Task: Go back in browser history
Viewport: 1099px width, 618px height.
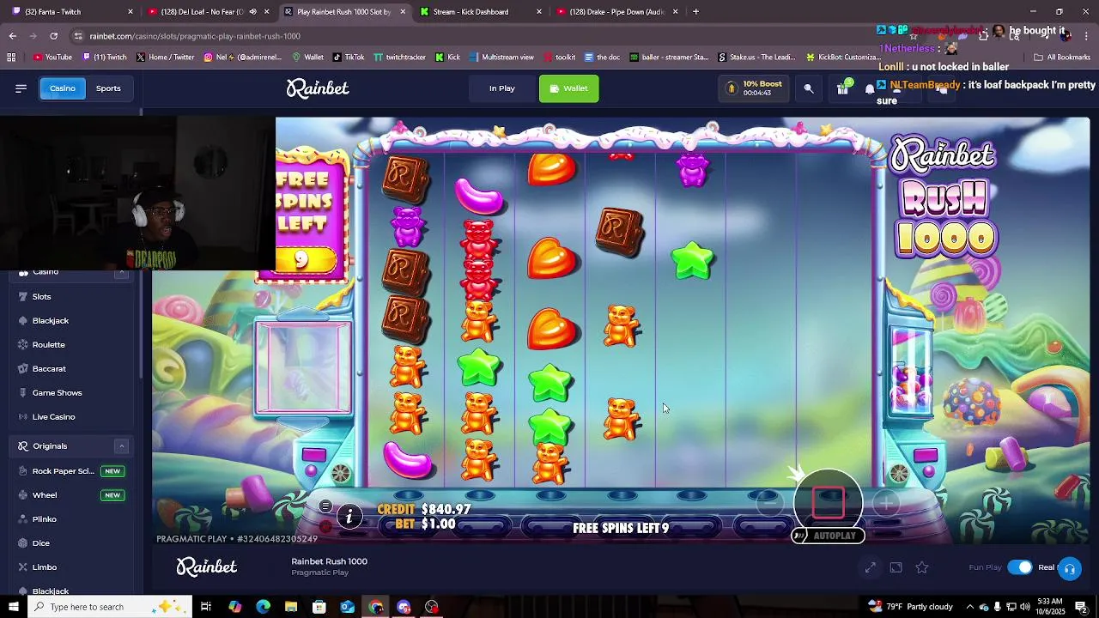Action: (12, 36)
